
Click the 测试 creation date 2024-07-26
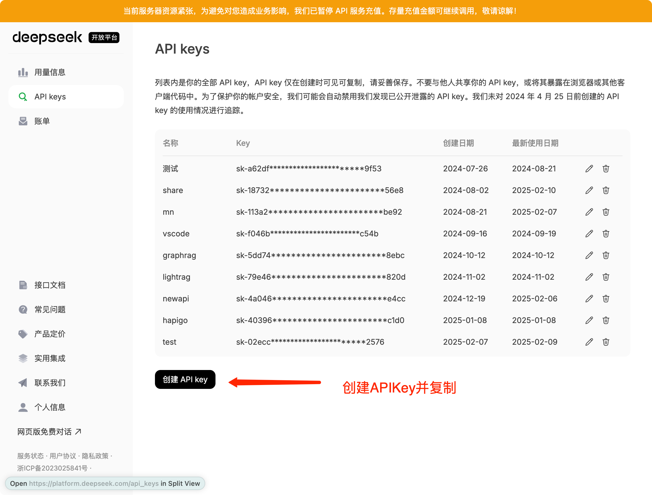[465, 169]
